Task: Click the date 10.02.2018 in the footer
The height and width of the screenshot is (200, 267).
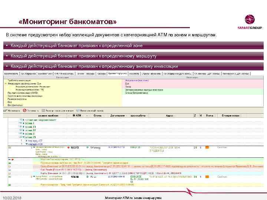Action: (x=12, y=198)
